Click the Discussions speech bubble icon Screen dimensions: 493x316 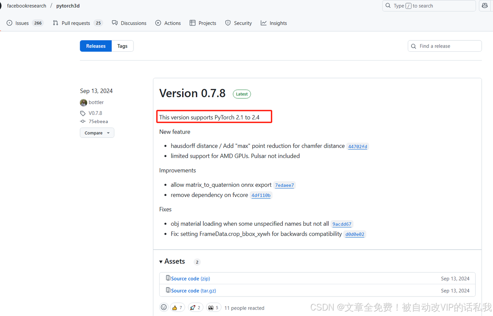point(115,23)
